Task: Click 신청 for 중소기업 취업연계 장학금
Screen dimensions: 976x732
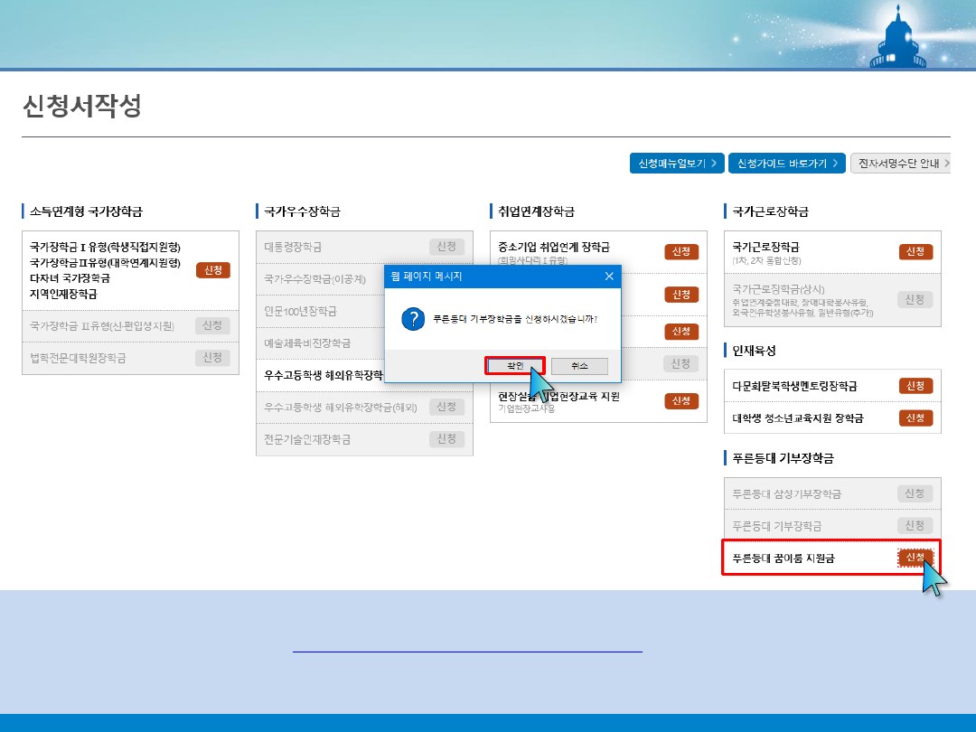Action: tap(681, 251)
